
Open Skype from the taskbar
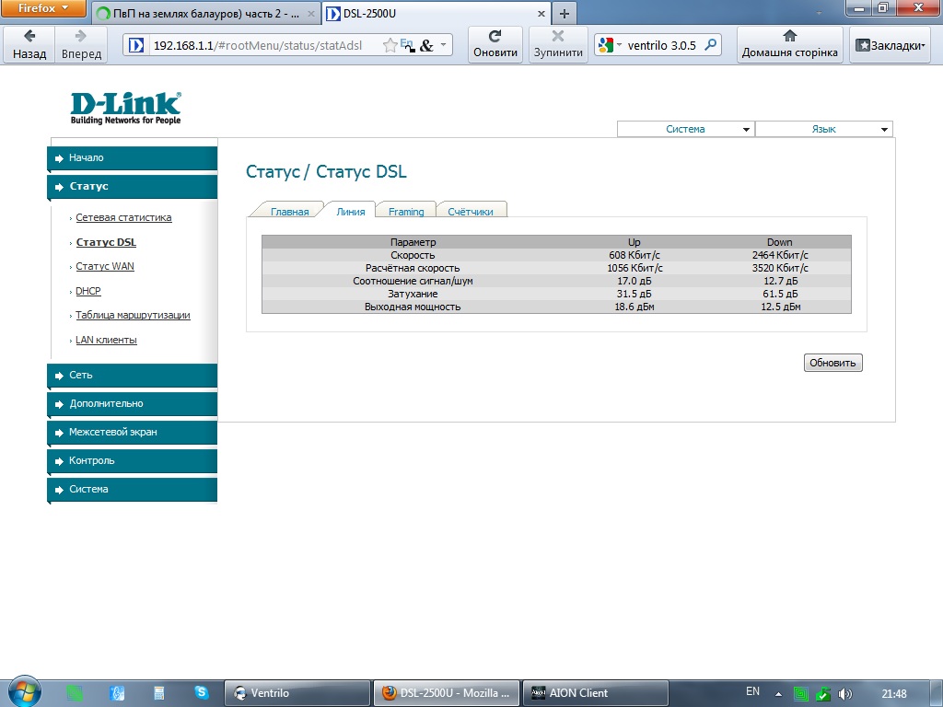point(202,692)
